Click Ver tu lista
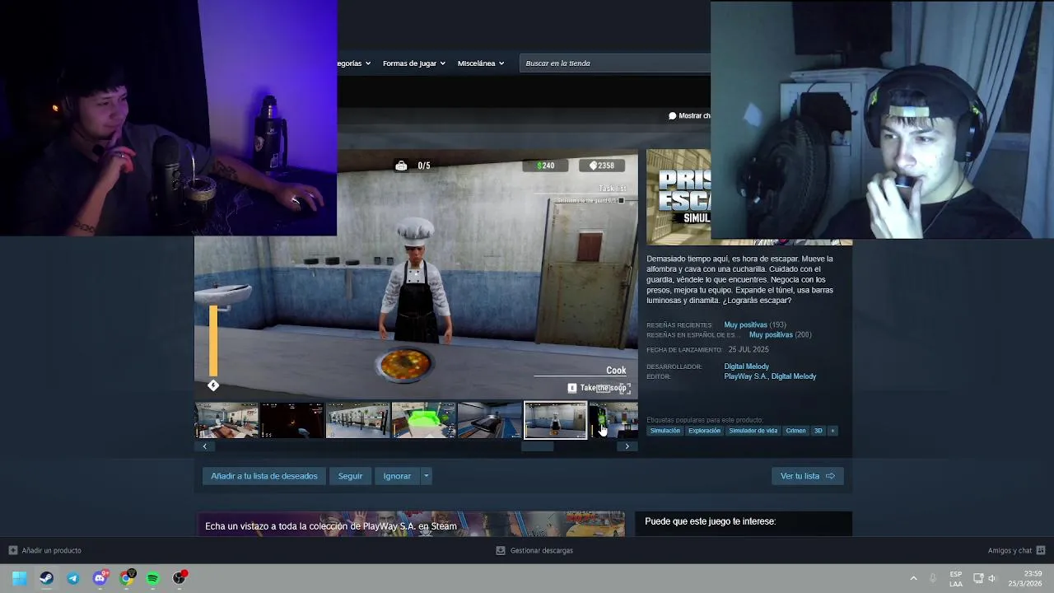 (x=807, y=476)
